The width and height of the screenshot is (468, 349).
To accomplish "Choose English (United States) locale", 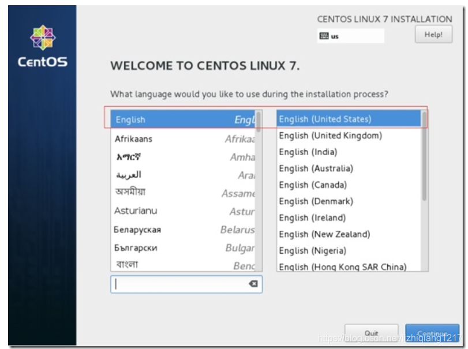I will pos(349,119).
